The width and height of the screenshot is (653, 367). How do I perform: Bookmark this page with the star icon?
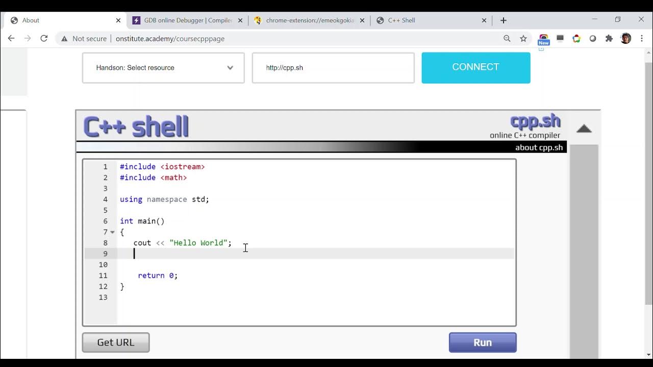pyautogui.click(x=523, y=38)
